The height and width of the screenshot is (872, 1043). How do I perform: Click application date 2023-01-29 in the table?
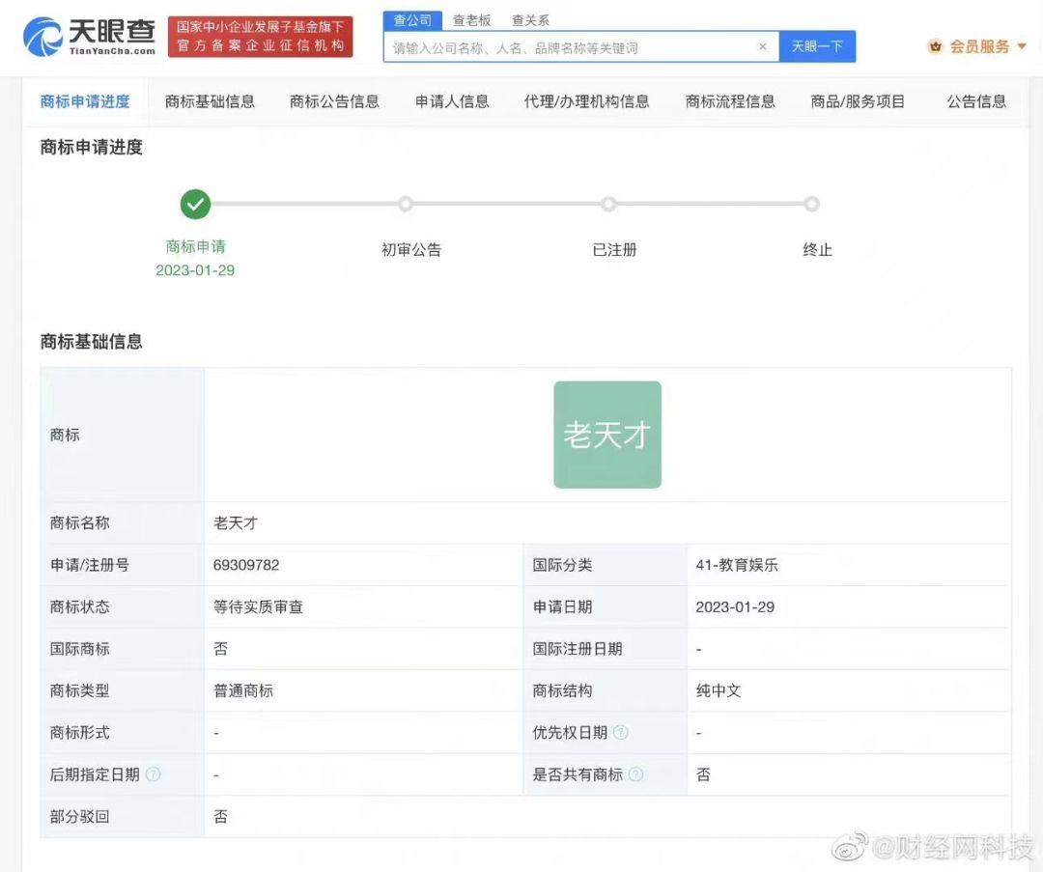735,606
